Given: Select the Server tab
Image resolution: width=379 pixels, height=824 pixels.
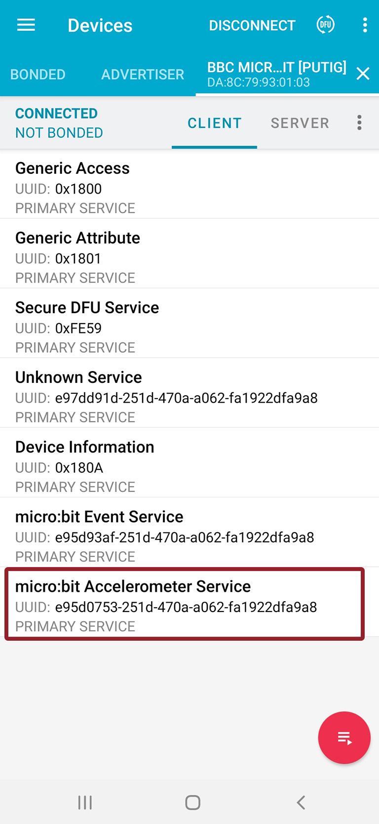Looking at the screenshot, I should click(x=300, y=123).
